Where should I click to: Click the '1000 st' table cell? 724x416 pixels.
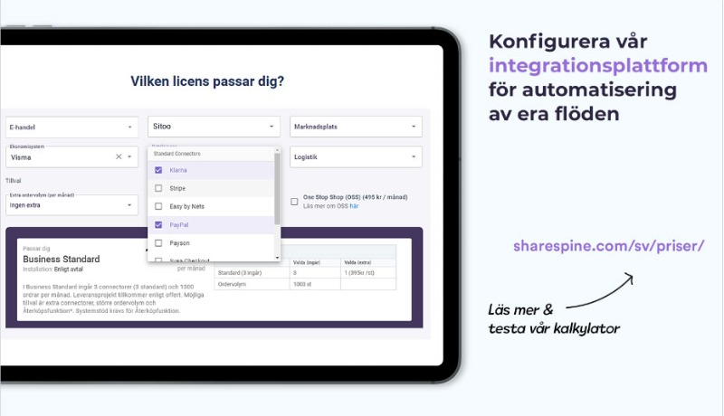coord(315,284)
